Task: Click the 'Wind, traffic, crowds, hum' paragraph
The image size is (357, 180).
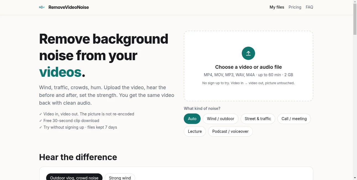Action: click(107, 95)
